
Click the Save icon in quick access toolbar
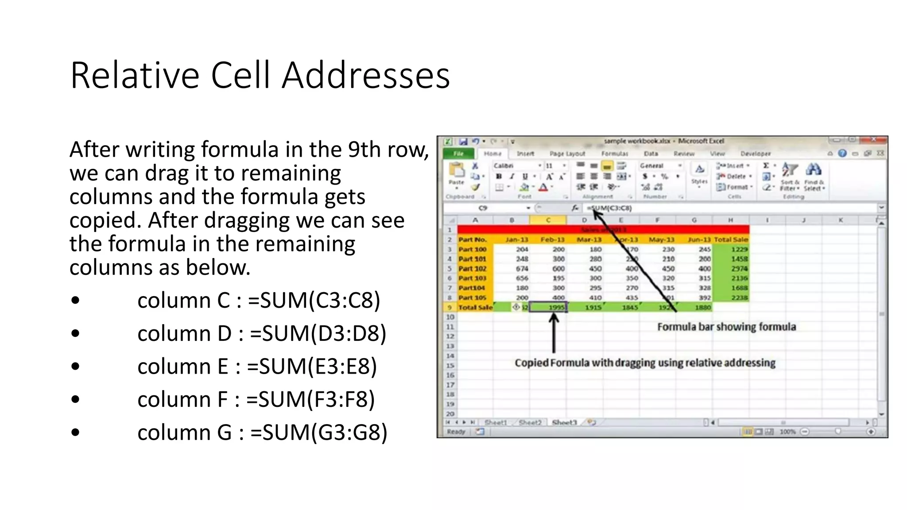tap(463, 142)
